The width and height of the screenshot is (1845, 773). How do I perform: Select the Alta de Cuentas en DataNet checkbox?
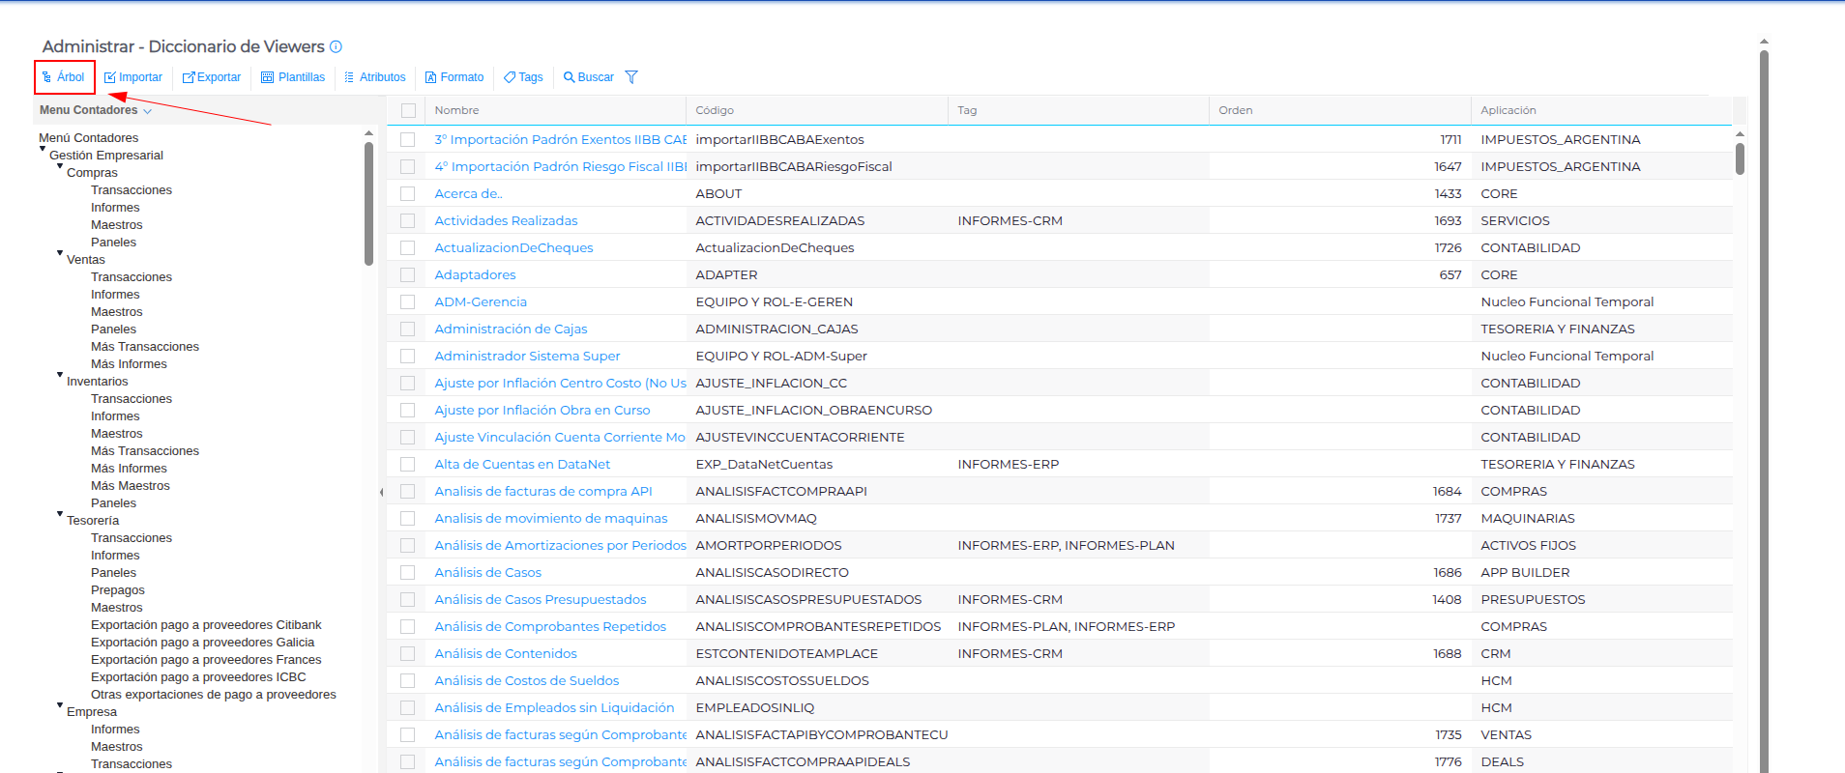click(x=408, y=464)
